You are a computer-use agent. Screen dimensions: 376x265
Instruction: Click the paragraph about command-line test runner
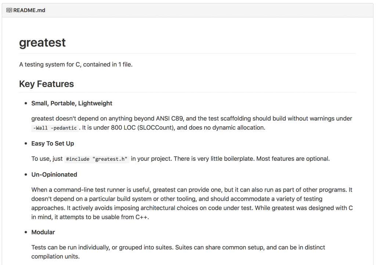(192, 203)
